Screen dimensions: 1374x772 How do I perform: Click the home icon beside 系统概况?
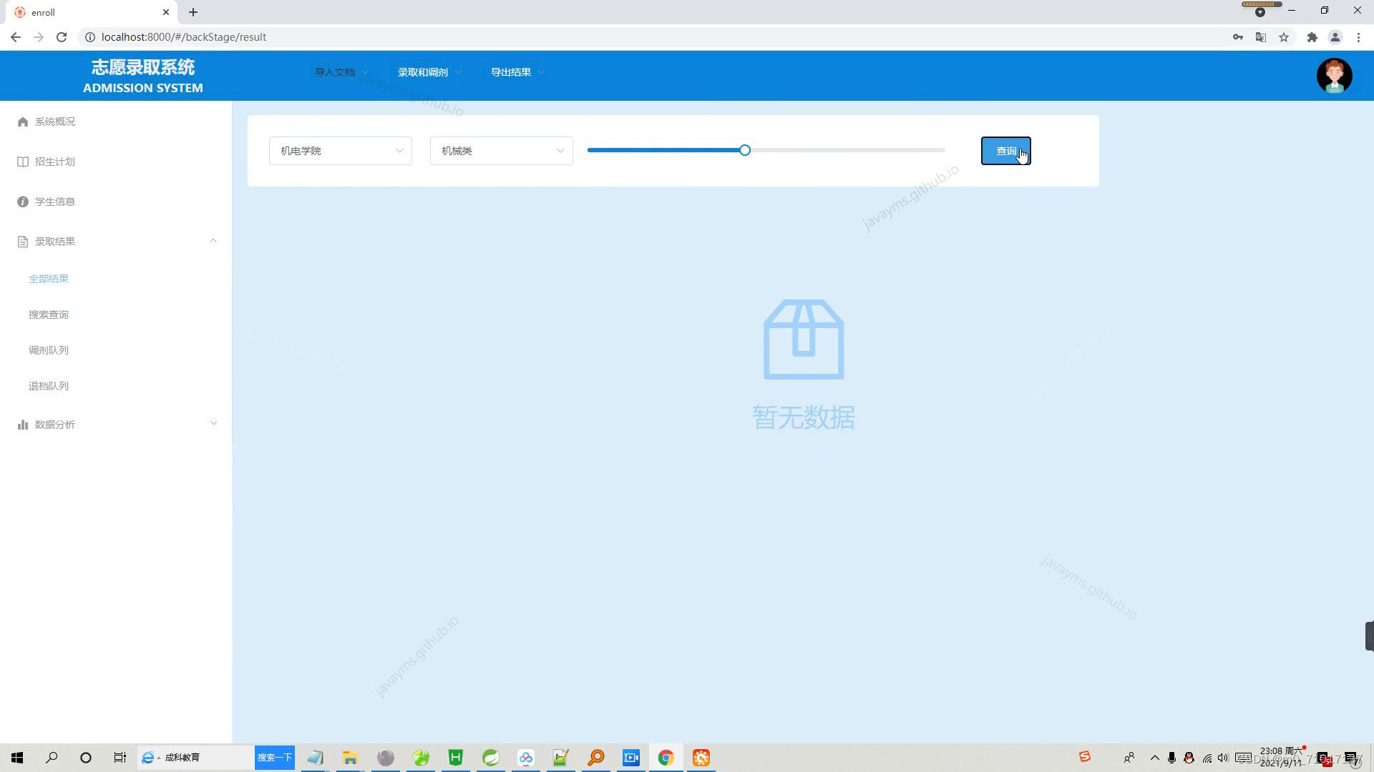click(x=23, y=122)
